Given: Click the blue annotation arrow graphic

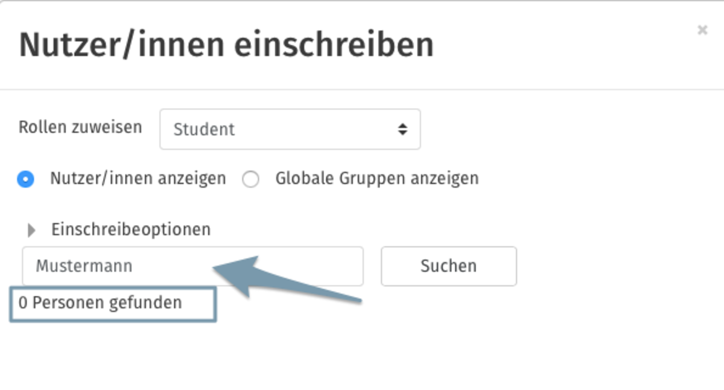Looking at the screenshot, I should click(x=287, y=278).
